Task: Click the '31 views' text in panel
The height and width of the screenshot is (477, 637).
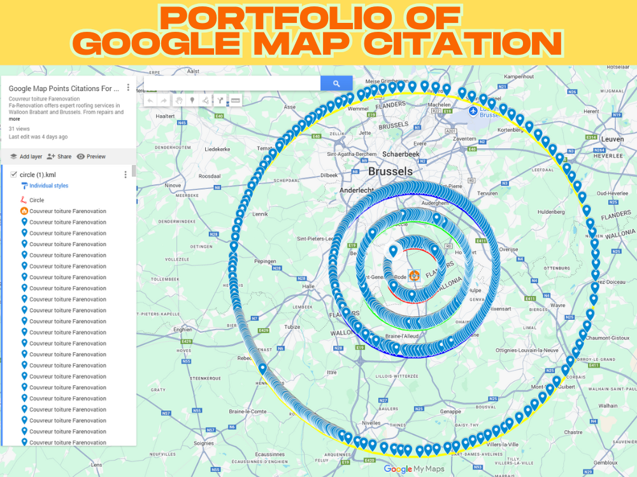Action: 19,128
